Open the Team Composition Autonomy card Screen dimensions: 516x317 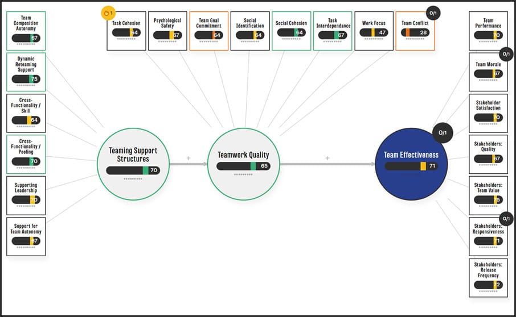click(x=26, y=30)
